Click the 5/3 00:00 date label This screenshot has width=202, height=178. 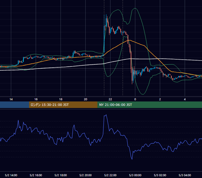click(x=135, y=175)
